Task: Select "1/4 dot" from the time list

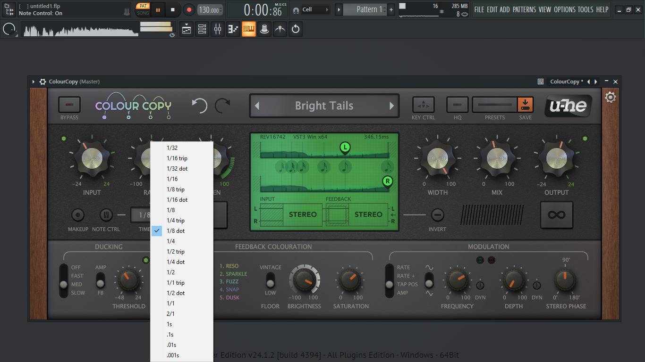Action: pos(176,262)
